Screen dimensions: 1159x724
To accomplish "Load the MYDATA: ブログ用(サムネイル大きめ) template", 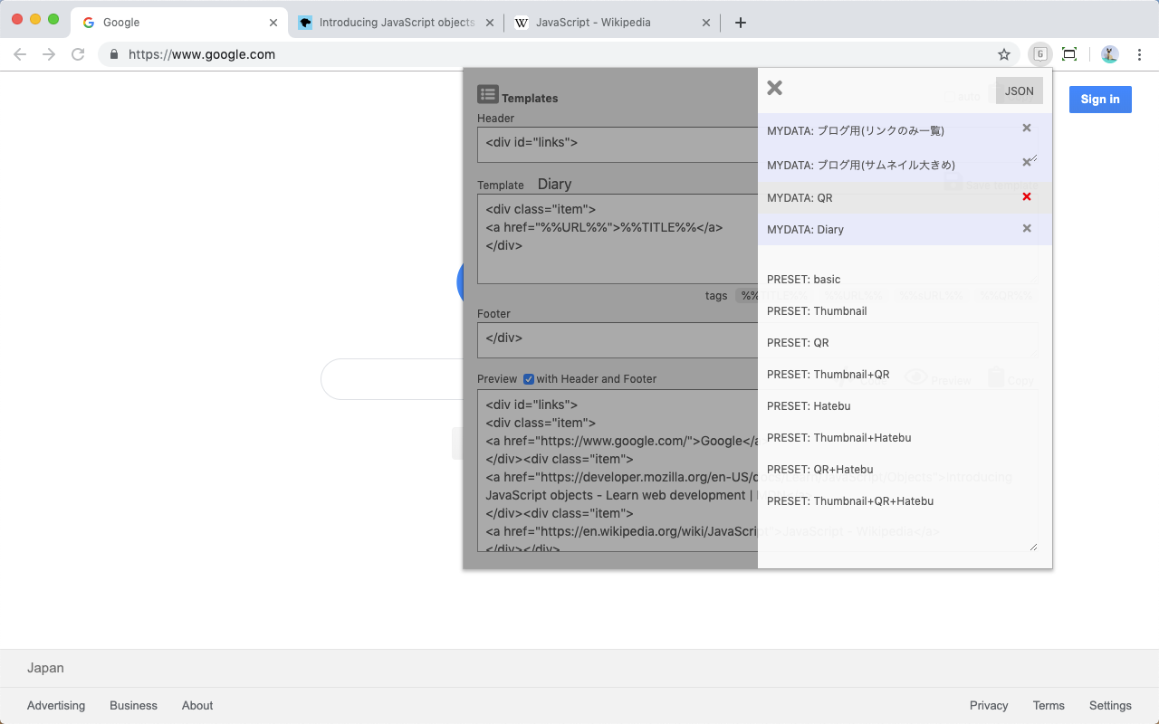I will (861, 166).
